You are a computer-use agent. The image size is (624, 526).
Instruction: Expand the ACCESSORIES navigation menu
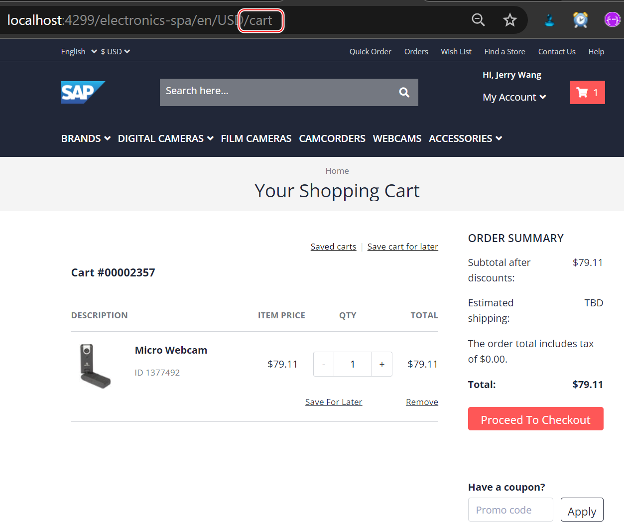pos(466,138)
